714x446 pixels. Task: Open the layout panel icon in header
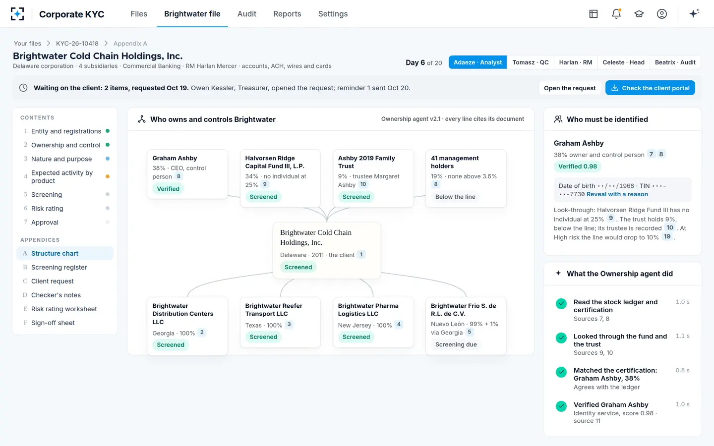pos(594,14)
